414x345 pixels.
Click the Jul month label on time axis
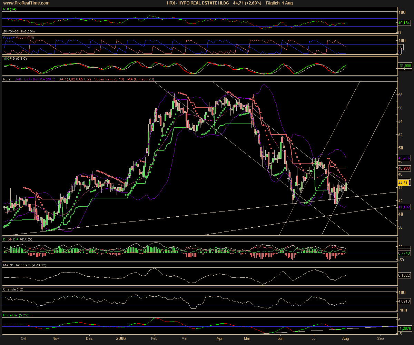click(x=314, y=339)
